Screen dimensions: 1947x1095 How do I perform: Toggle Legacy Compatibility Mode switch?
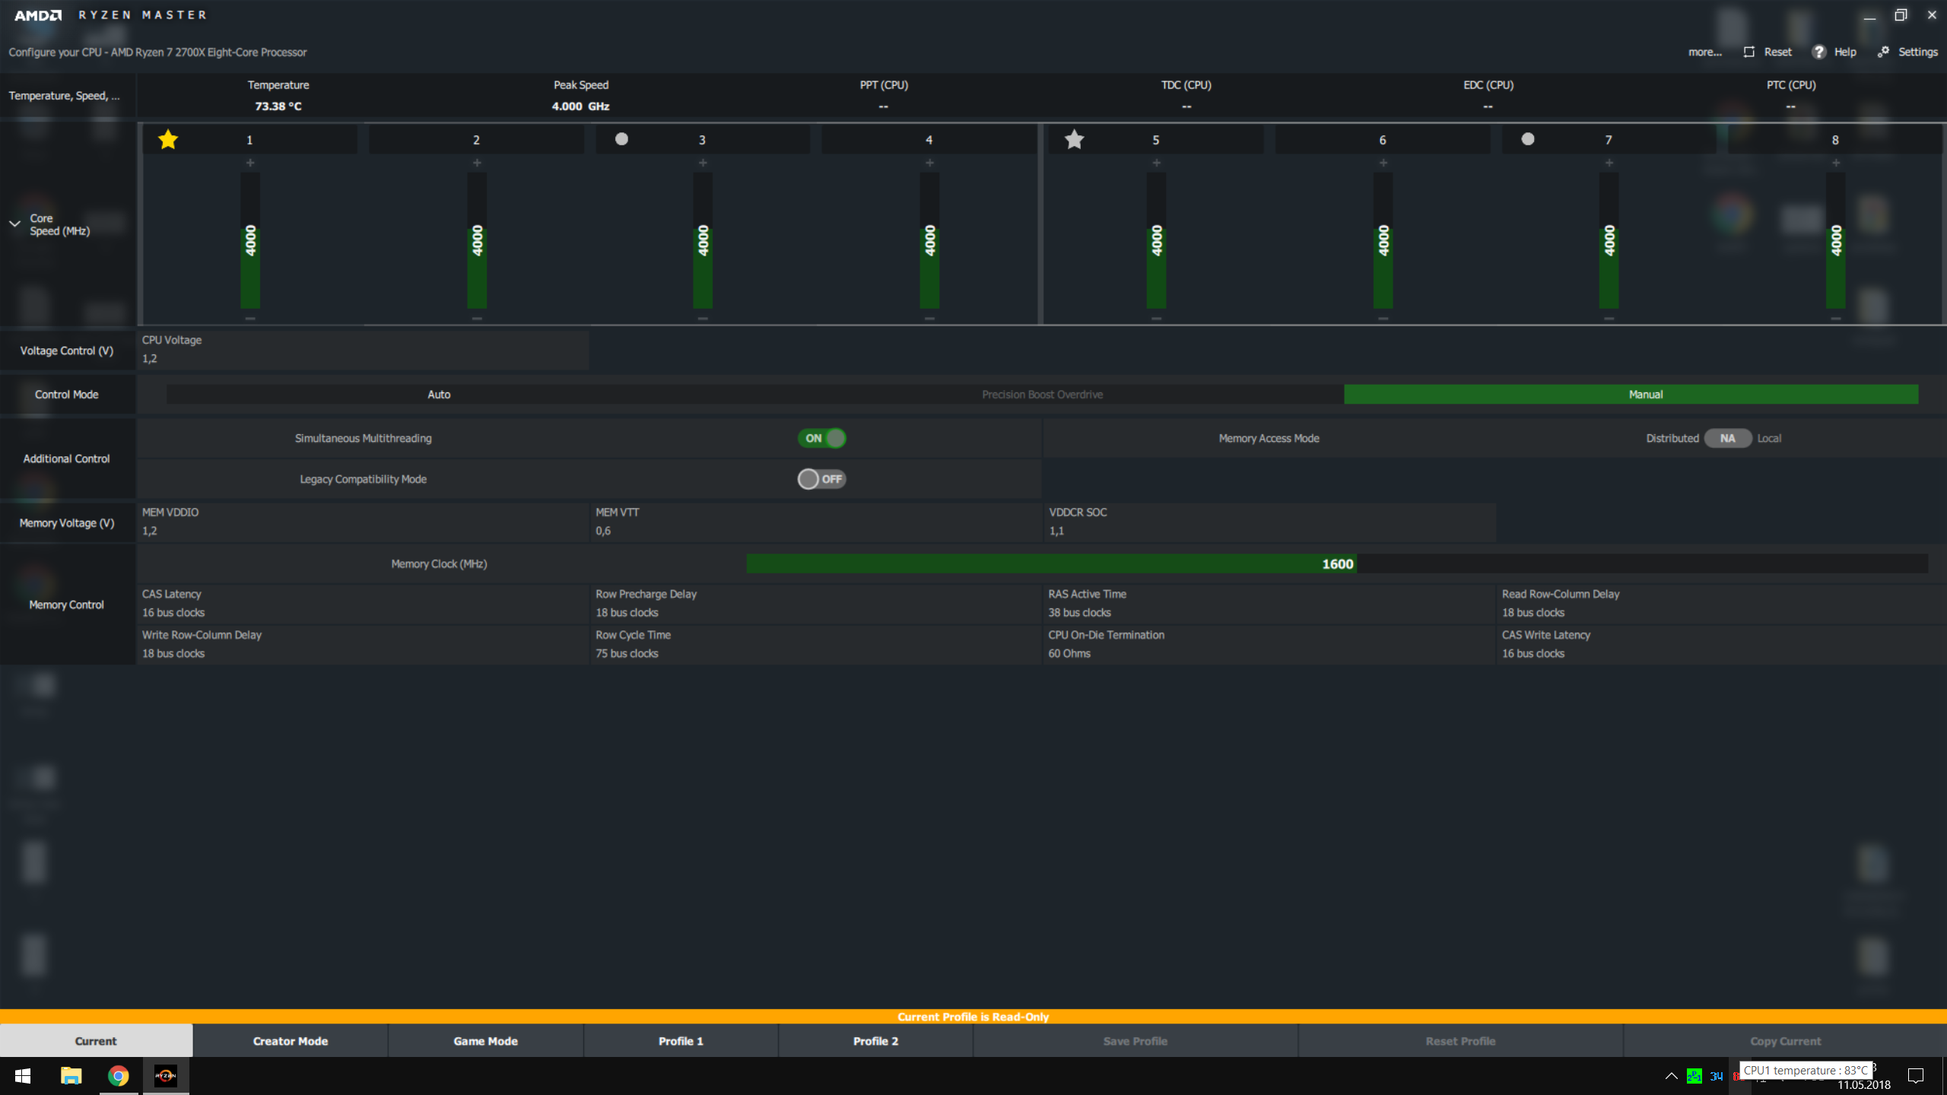(821, 479)
